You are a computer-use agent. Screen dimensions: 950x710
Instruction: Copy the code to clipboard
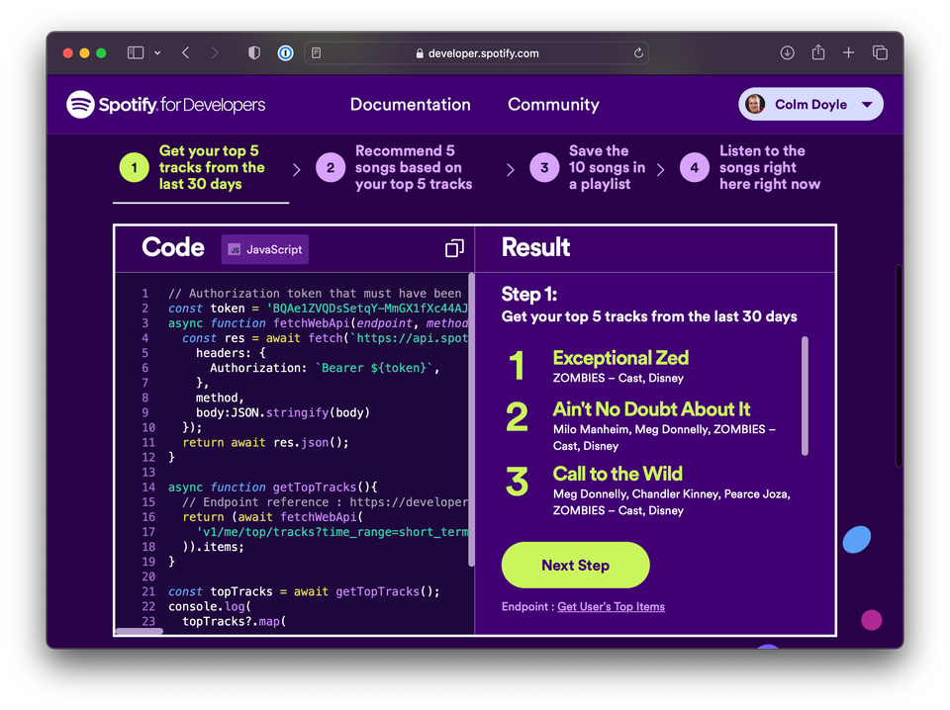[x=454, y=248]
